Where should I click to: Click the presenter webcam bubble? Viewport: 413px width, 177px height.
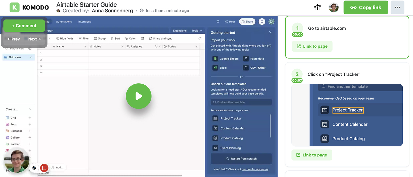click(17, 161)
